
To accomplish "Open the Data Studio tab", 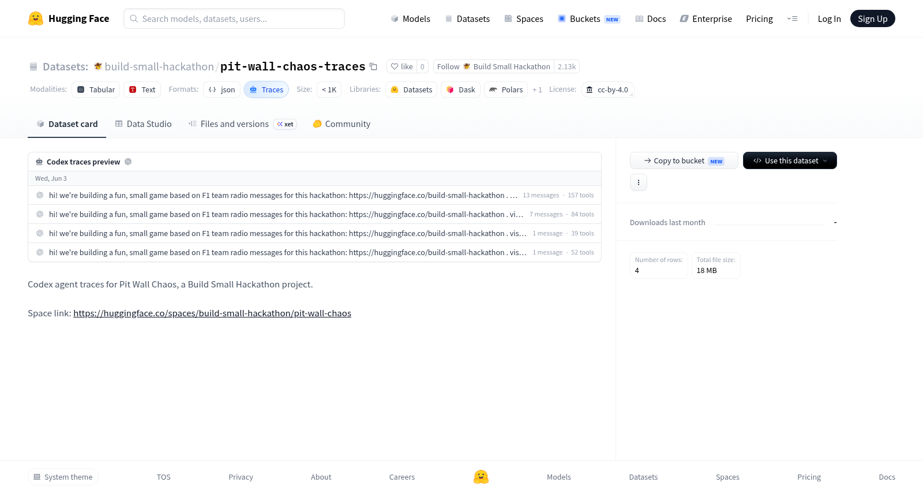I will tap(143, 124).
